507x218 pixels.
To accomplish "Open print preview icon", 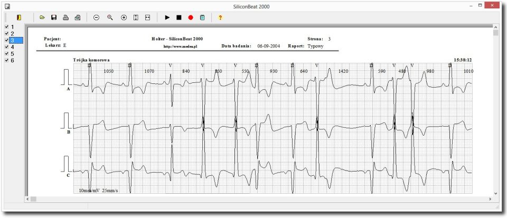I will coord(78,17).
